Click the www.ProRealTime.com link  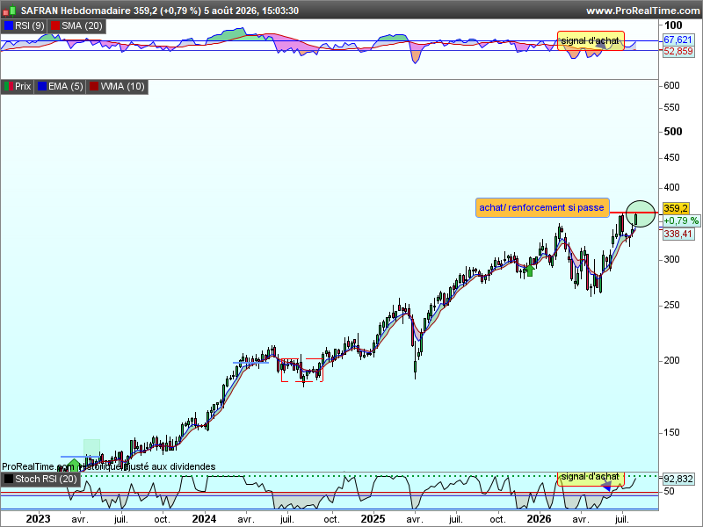(644, 11)
